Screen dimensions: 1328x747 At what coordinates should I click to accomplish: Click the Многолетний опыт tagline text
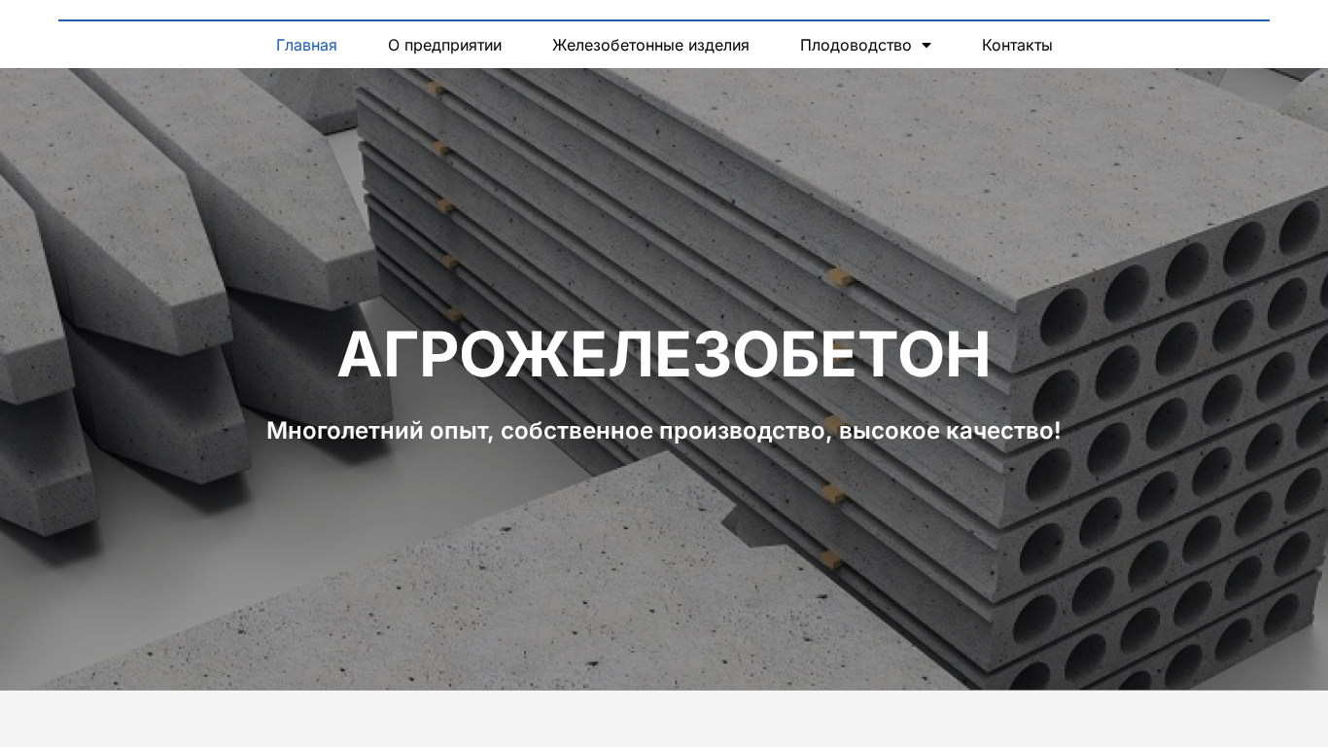[664, 430]
